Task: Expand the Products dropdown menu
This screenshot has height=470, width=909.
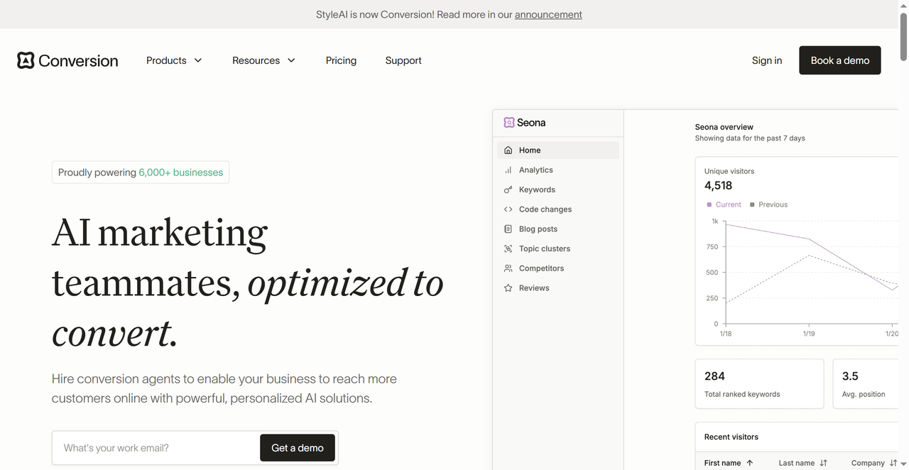Action: (174, 60)
